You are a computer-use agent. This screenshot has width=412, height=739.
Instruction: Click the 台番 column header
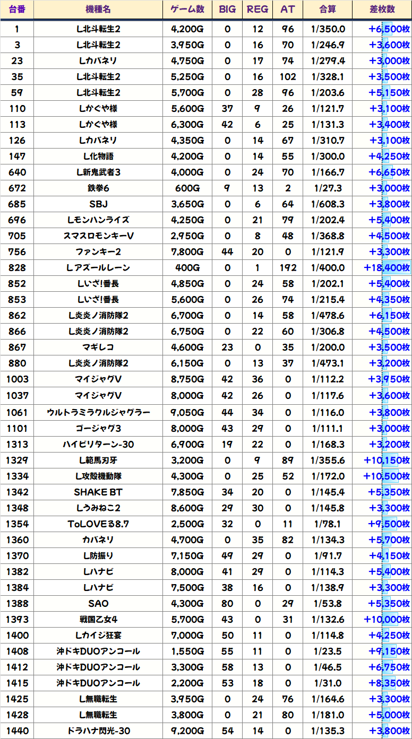coord(17,10)
